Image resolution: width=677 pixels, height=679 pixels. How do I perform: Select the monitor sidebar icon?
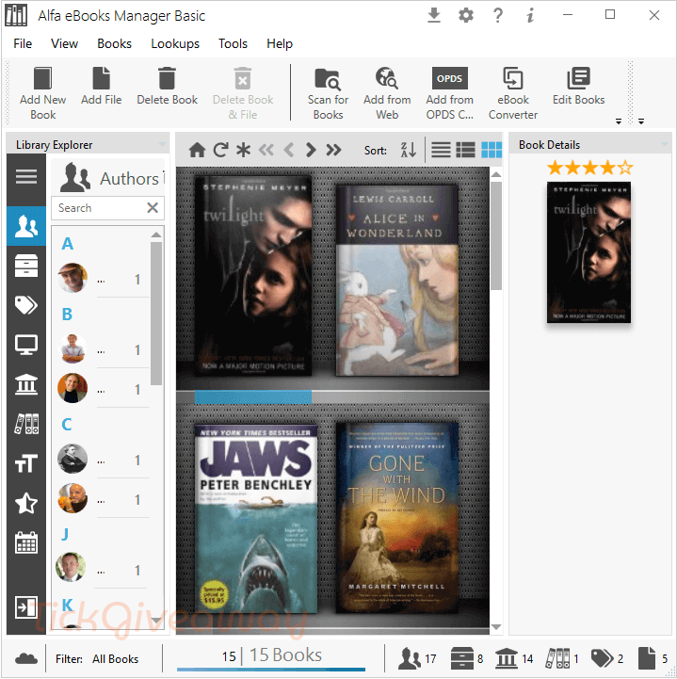tap(26, 345)
